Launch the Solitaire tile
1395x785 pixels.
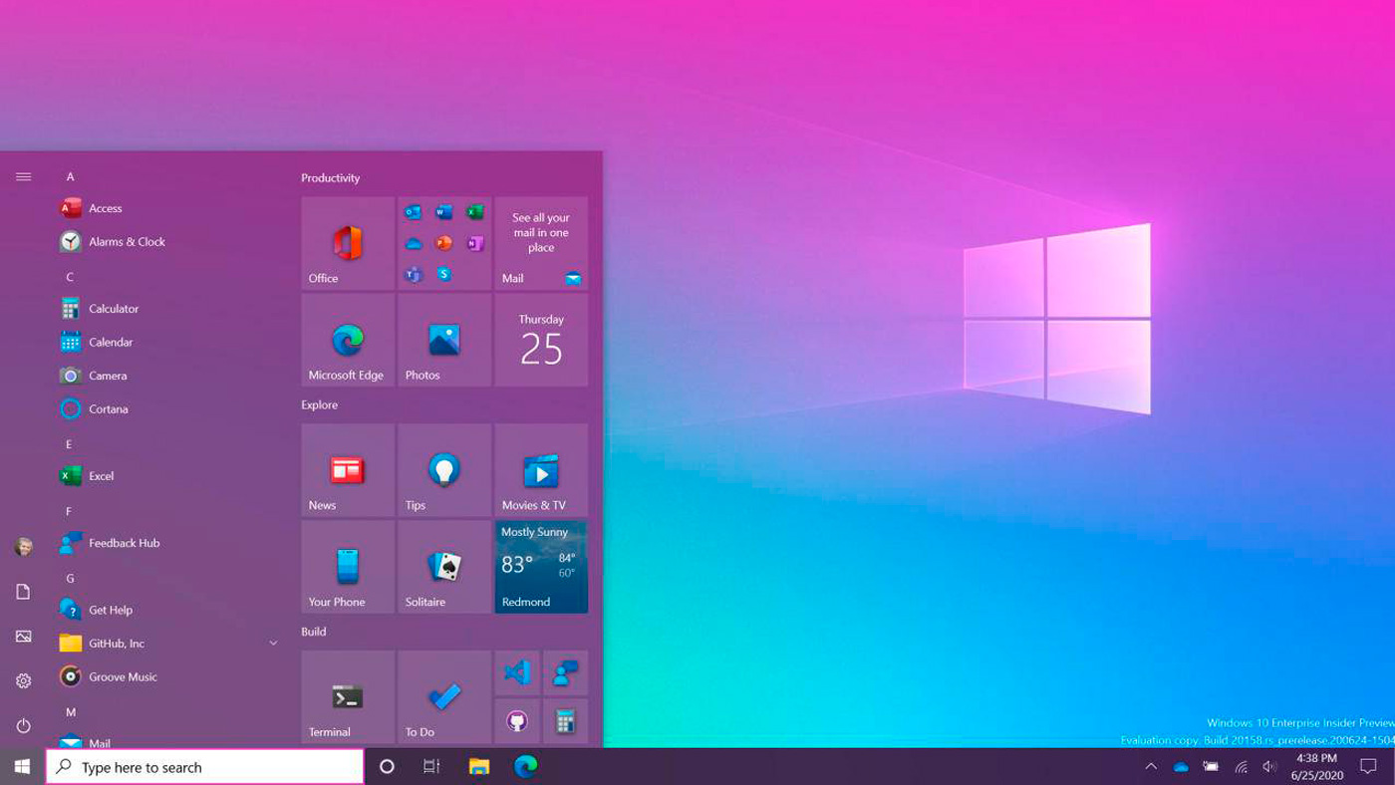444,567
